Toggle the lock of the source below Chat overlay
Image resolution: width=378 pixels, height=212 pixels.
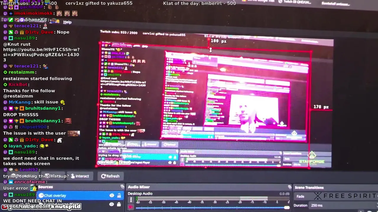click(x=119, y=204)
